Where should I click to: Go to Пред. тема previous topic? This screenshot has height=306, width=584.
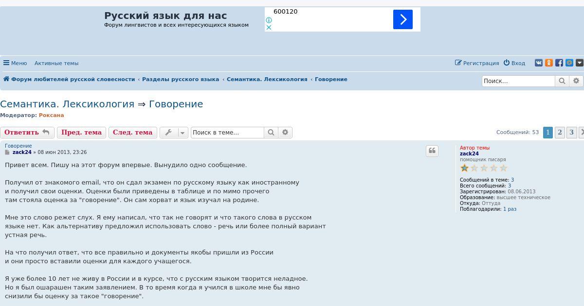pos(81,133)
